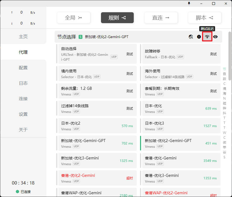Switch to 直连 direct mode
232x197 pixels.
click(161, 18)
